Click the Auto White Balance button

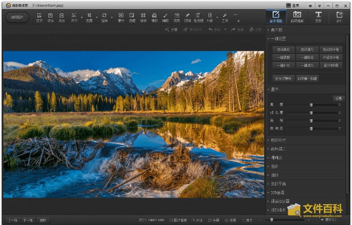tap(331, 49)
